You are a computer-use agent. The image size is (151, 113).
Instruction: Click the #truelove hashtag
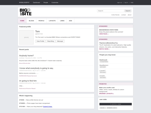(29, 88)
